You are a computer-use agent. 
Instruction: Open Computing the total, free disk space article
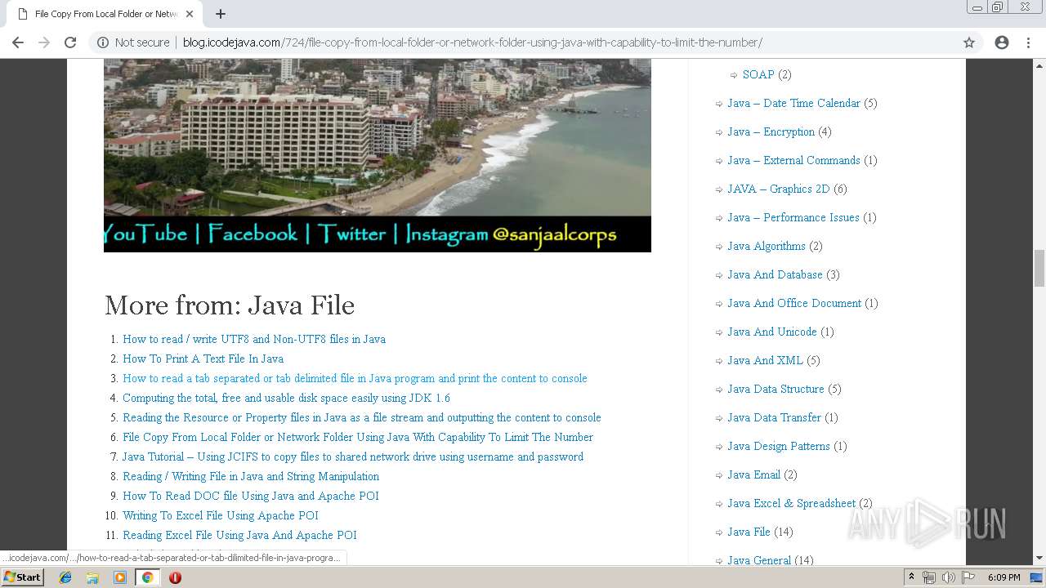pos(286,398)
